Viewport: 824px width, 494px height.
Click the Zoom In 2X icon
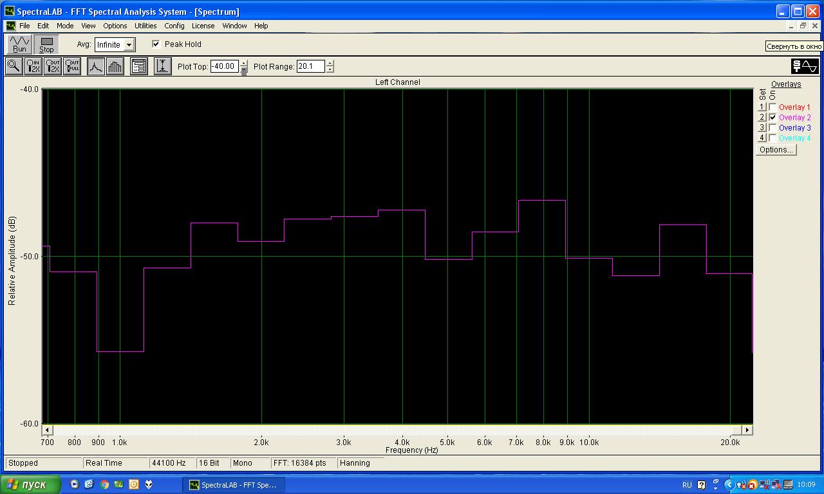click(33, 66)
